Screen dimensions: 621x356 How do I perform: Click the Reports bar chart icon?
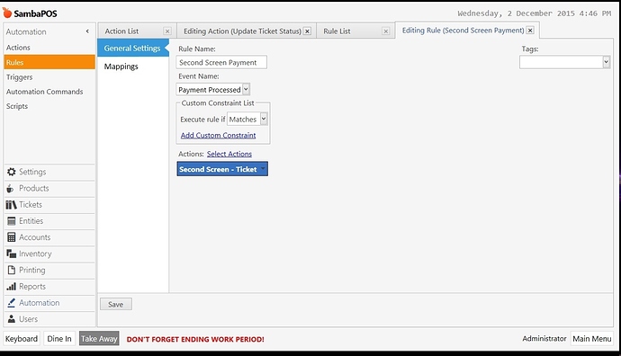tap(12, 287)
